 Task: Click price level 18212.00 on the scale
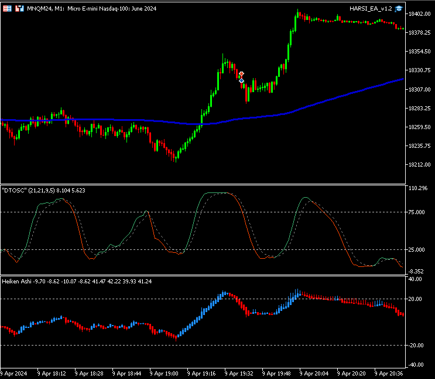coord(419,165)
